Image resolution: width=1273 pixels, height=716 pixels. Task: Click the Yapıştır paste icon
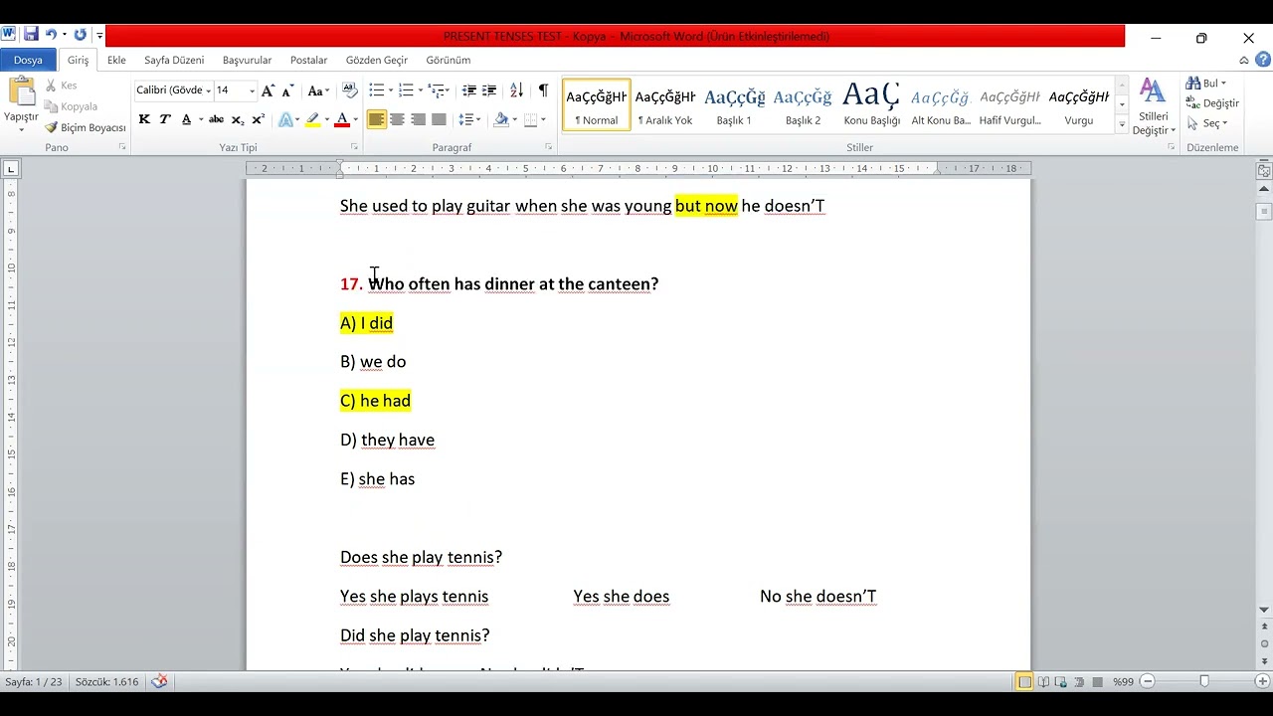click(21, 92)
